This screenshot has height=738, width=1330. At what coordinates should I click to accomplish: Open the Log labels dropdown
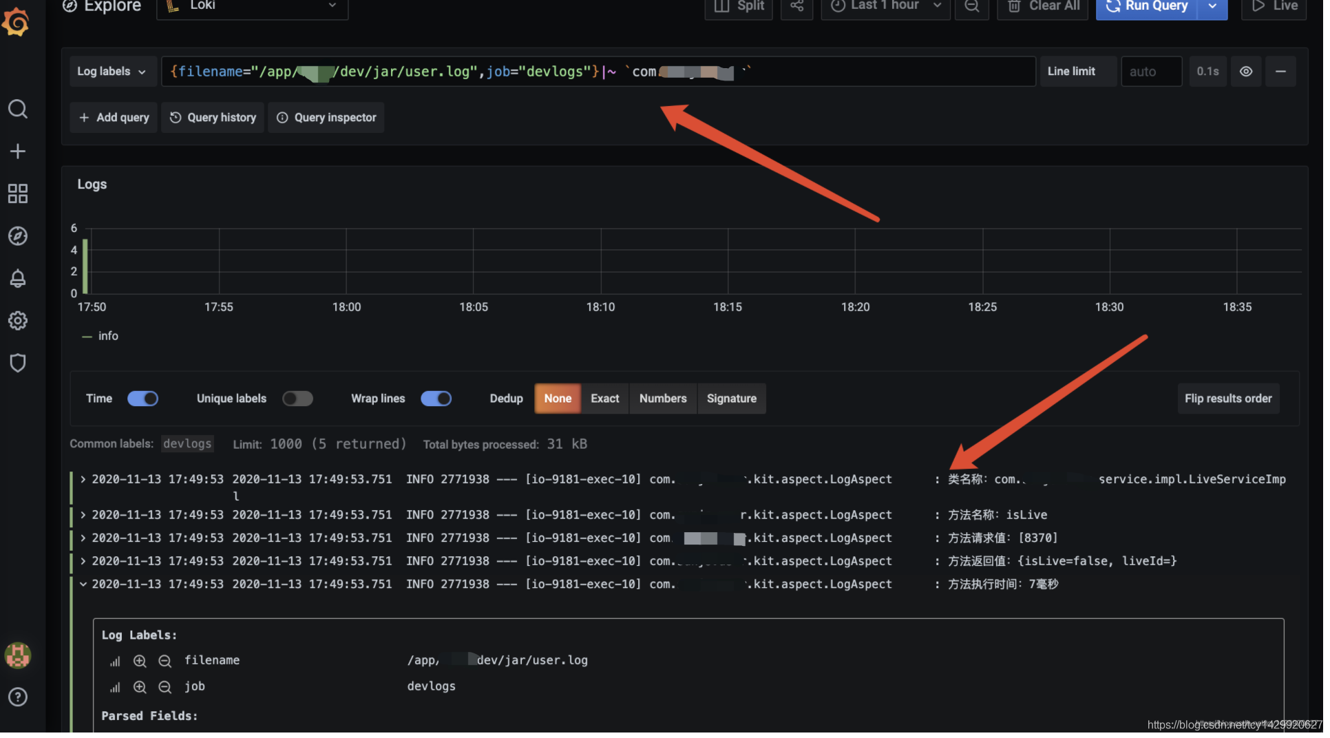(112, 72)
